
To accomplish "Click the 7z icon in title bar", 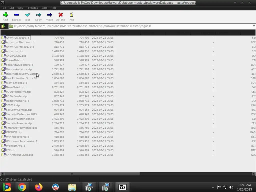I will [x=2, y=2].
